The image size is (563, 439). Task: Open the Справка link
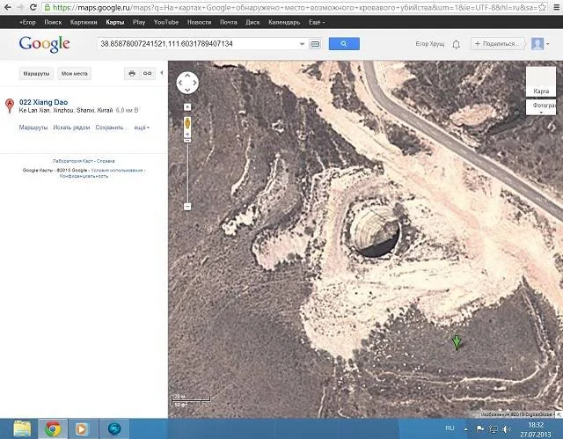pos(106,161)
